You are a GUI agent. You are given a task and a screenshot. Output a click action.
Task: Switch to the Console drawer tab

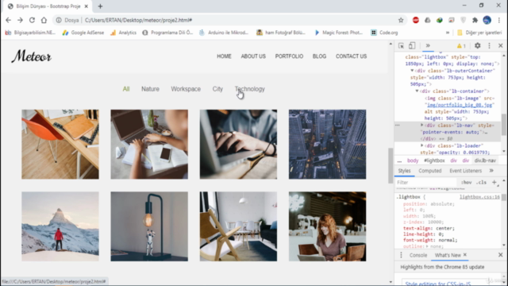pyautogui.click(x=418, y=255)
